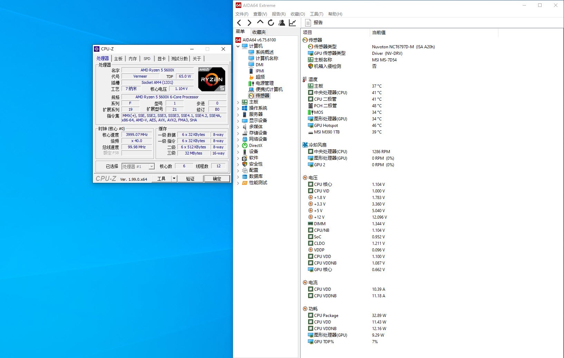564x358 pixels.
Task: Switch to the 菜单 tab
Action: pyautogui.click(x=240, y=32)
